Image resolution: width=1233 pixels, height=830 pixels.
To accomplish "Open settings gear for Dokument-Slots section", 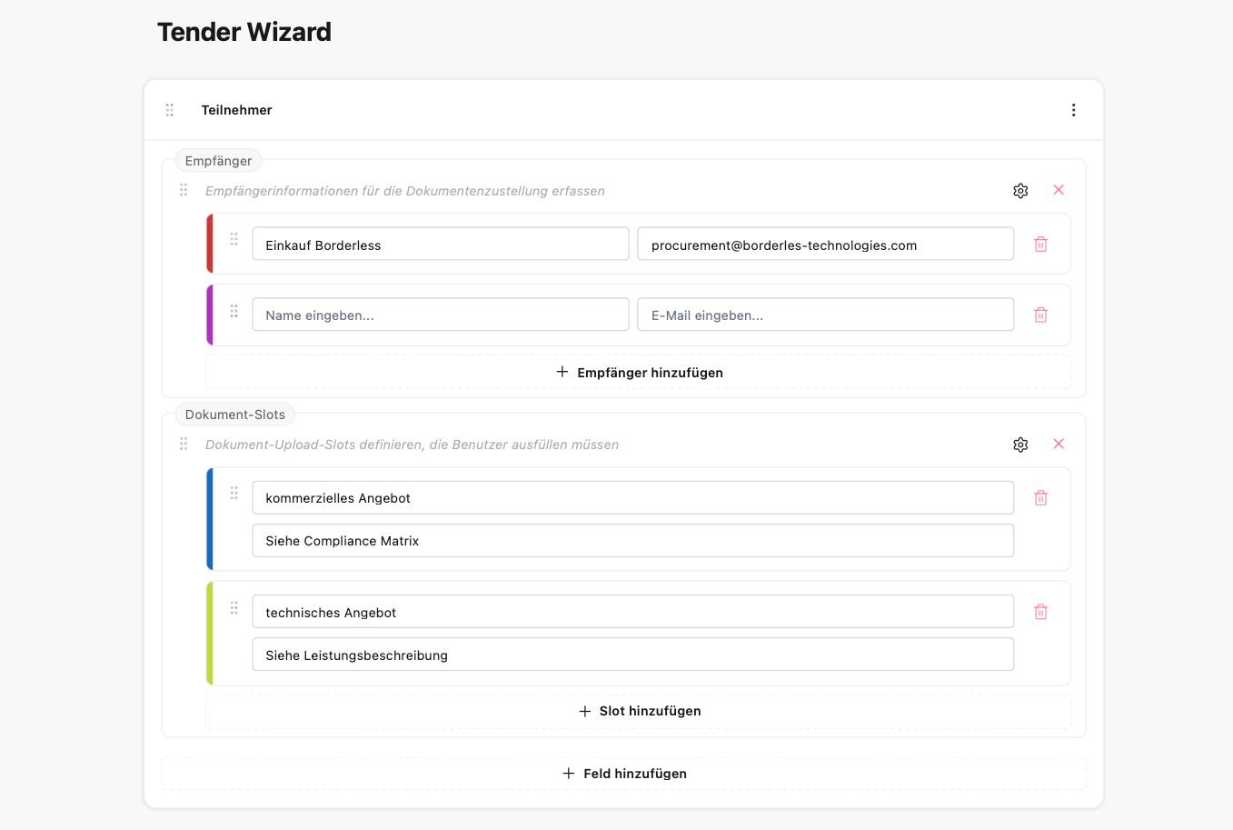I will click(x=1020, y=445).
